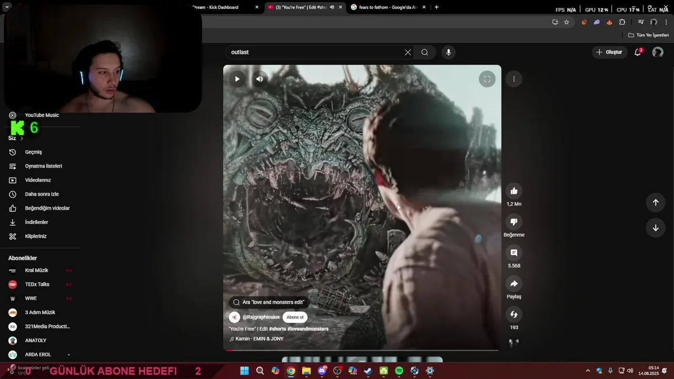
Task: Start voice search with the microphone
Action: coord(449,52)
